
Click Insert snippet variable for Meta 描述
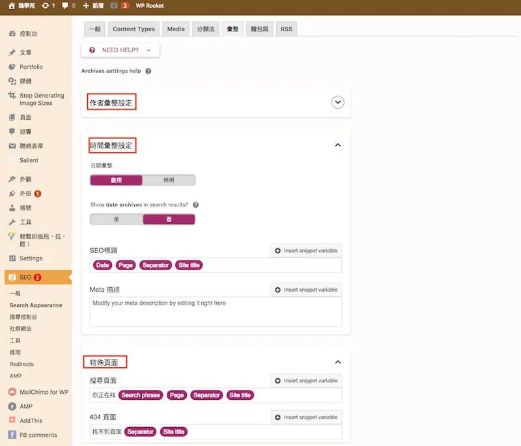pyautogui.click(x=306, y=290)
